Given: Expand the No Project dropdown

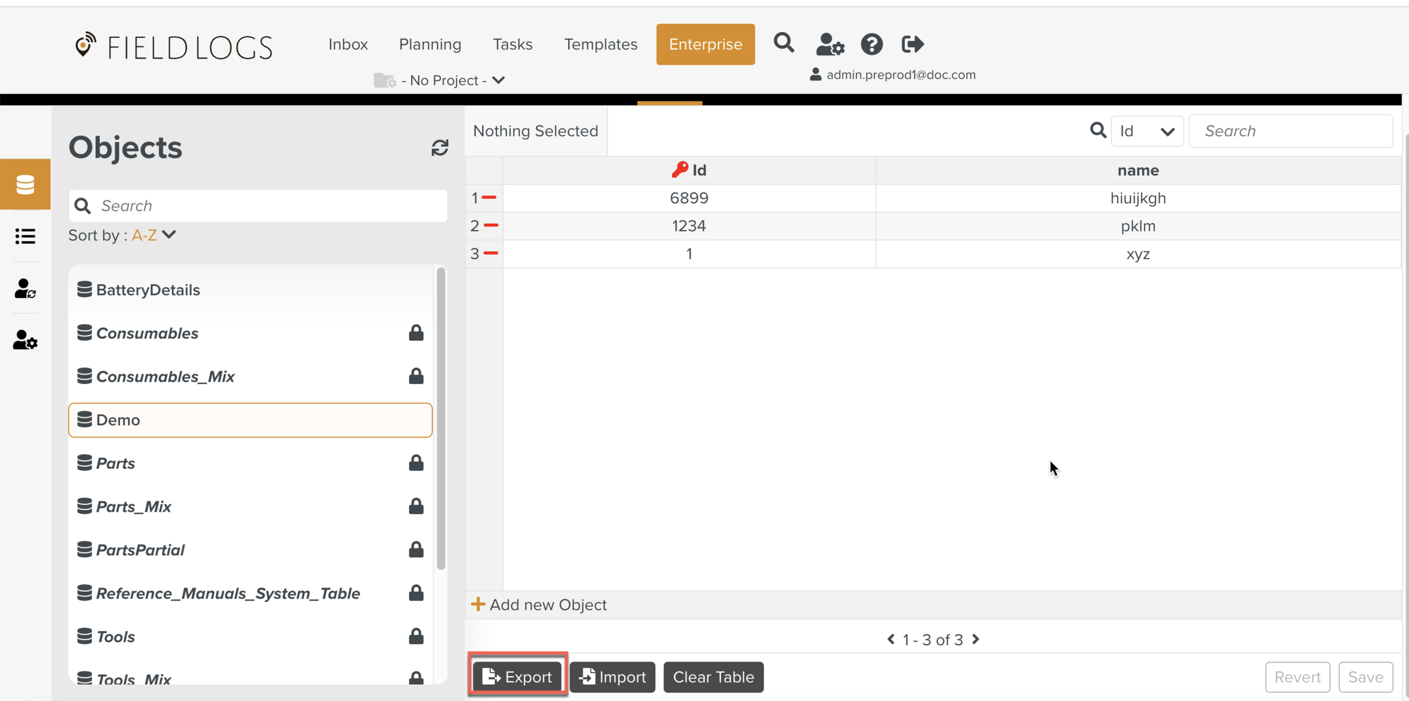Looking at the screenshot, I should tap(498, 81).
